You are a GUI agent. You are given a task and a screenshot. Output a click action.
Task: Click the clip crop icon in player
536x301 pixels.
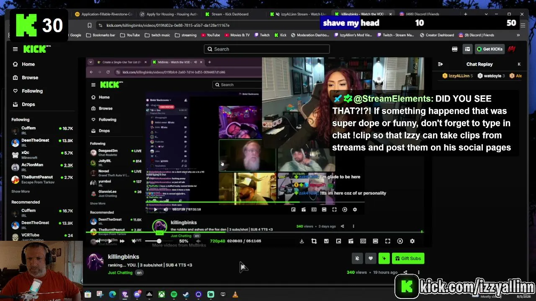[314, 241]
